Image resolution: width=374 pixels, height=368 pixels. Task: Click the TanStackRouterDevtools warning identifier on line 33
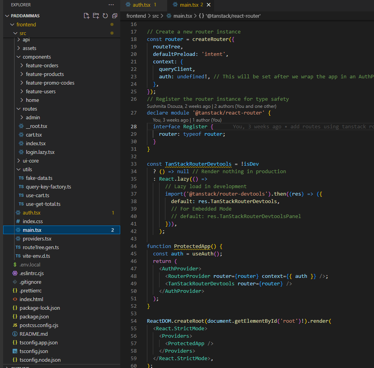(x=198, y=164)
